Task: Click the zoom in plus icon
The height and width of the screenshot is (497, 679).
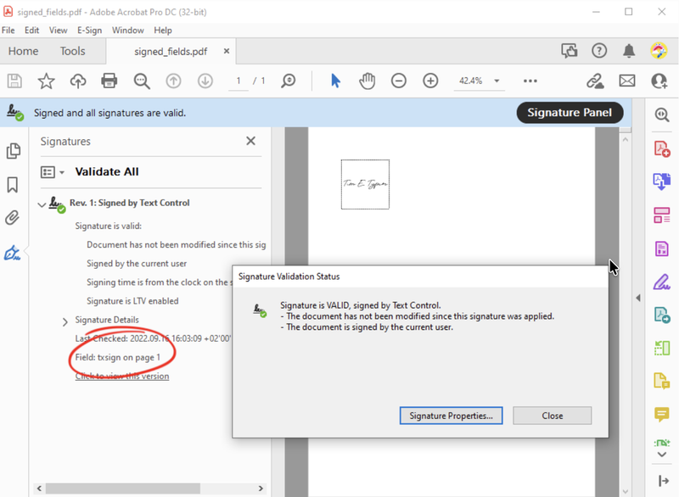Action: click(x=430, y=81)
